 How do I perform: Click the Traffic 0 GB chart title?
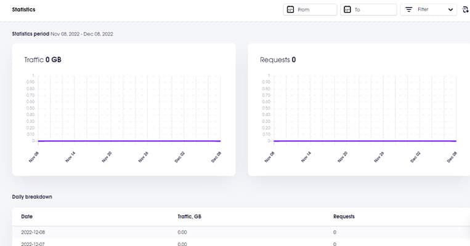[x=43, y=60]
